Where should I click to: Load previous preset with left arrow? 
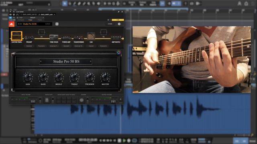[x=20, y=18]
